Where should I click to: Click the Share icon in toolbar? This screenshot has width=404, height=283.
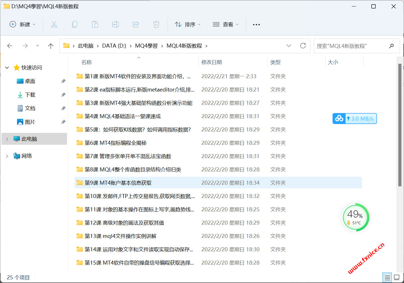point(136,25)
